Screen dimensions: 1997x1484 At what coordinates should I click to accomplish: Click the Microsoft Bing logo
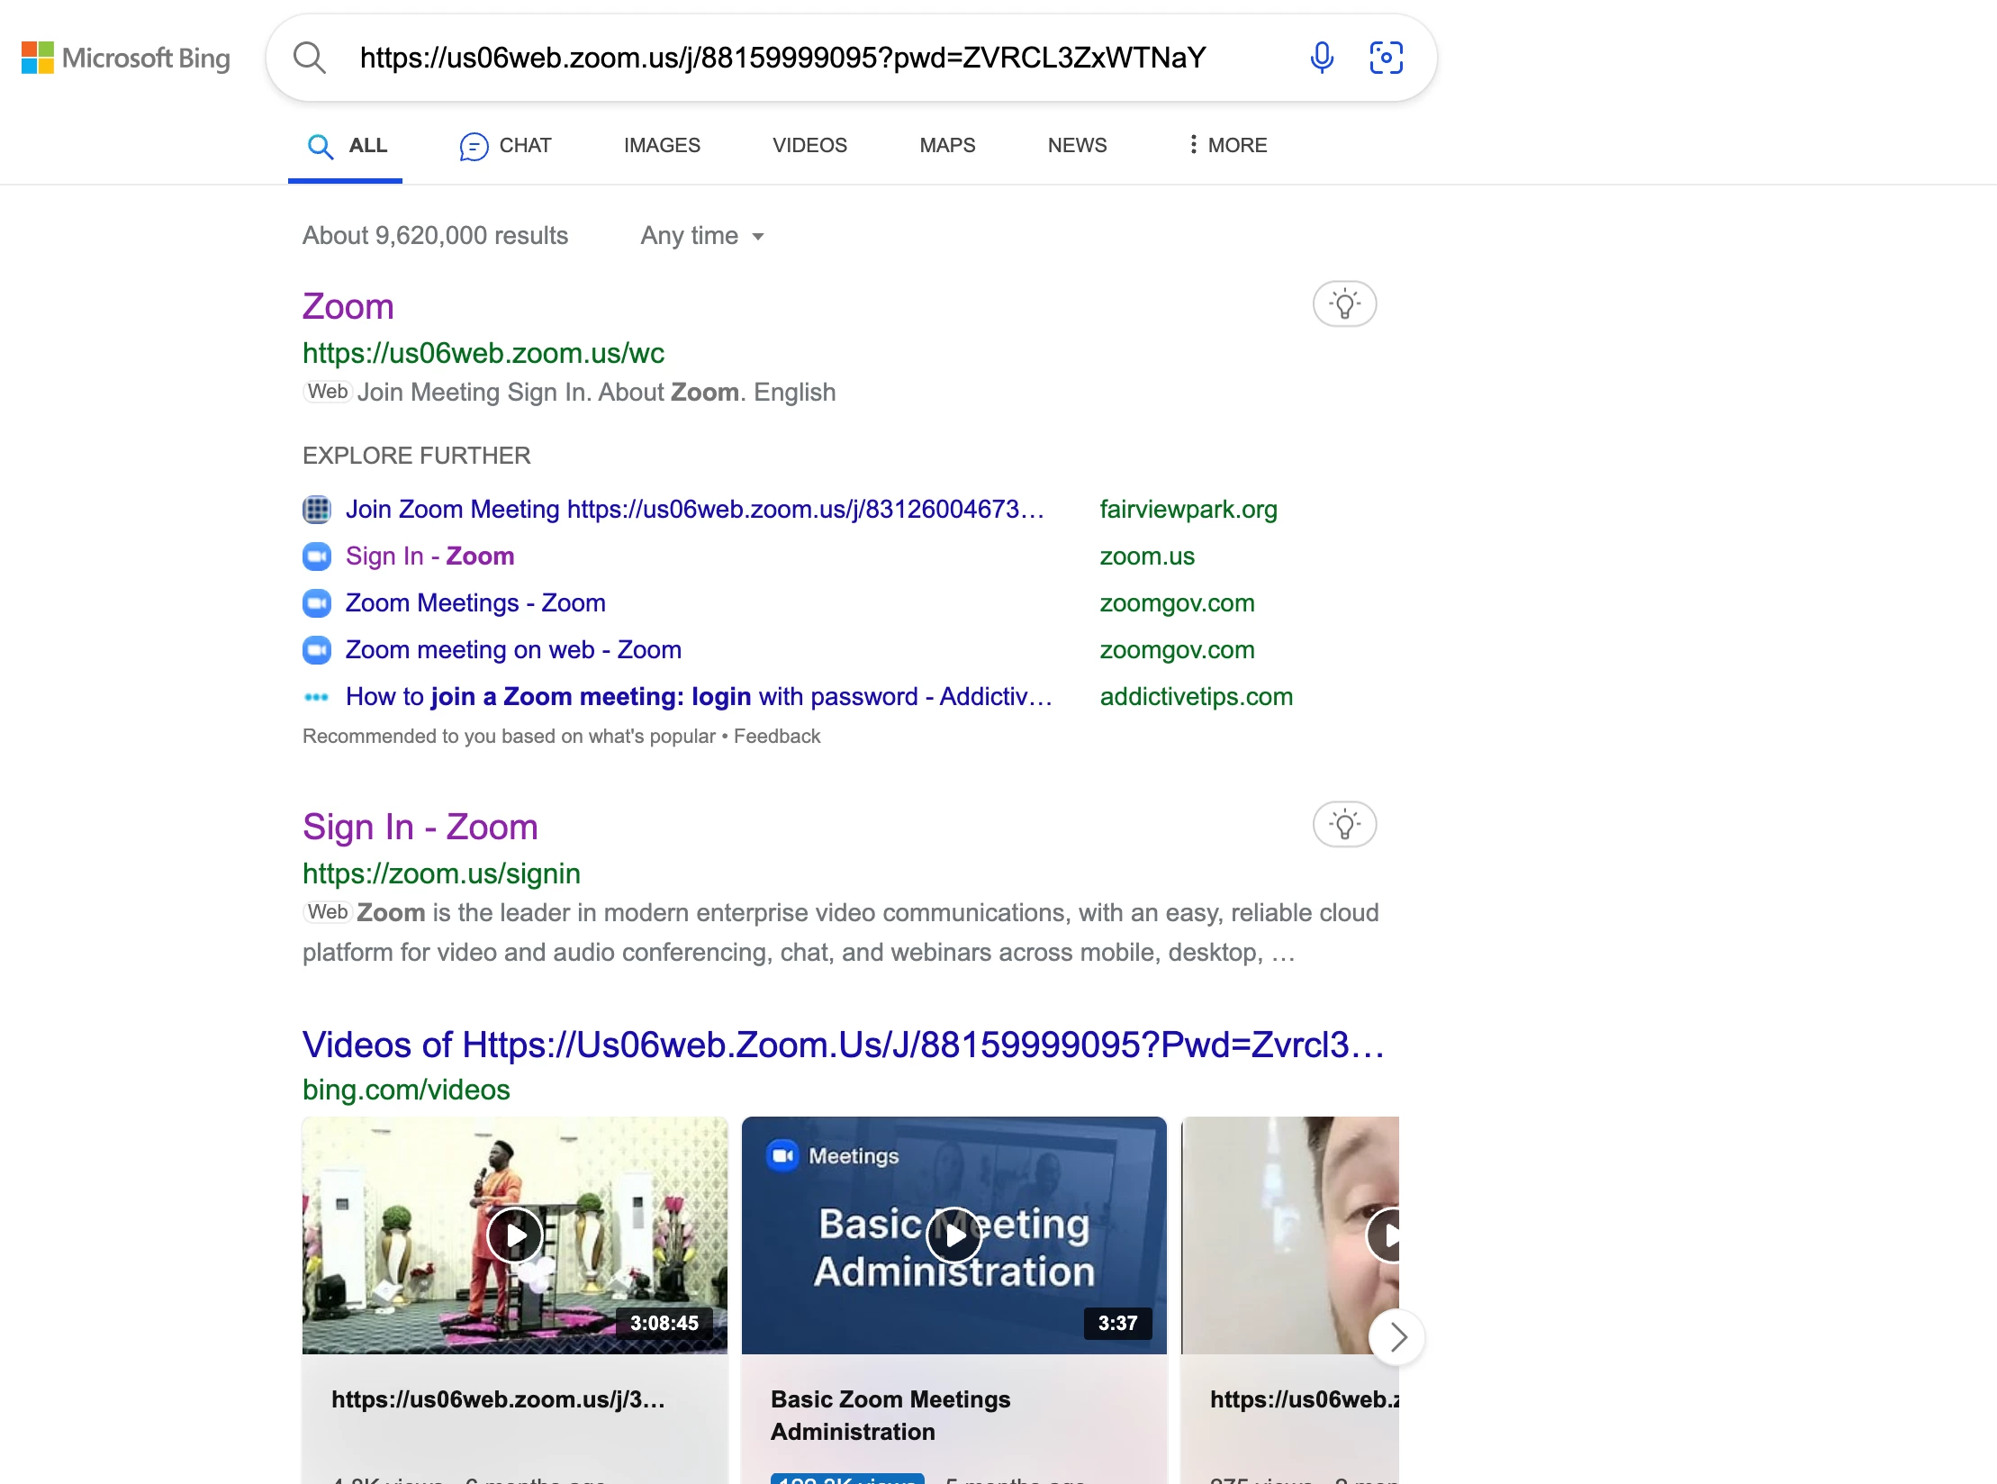(x=126, y=58)
